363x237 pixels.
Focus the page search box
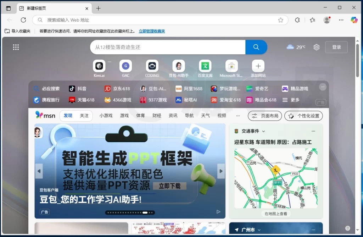coord(168,47)
